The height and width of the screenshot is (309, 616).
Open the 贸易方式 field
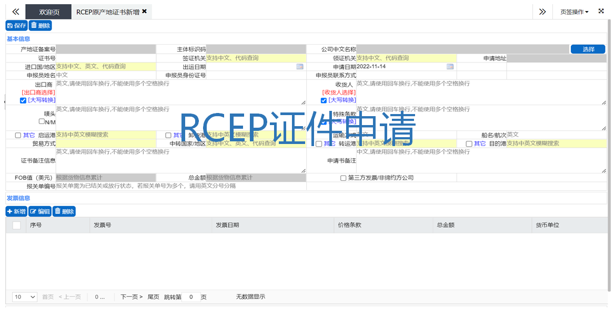coord(106,143)
